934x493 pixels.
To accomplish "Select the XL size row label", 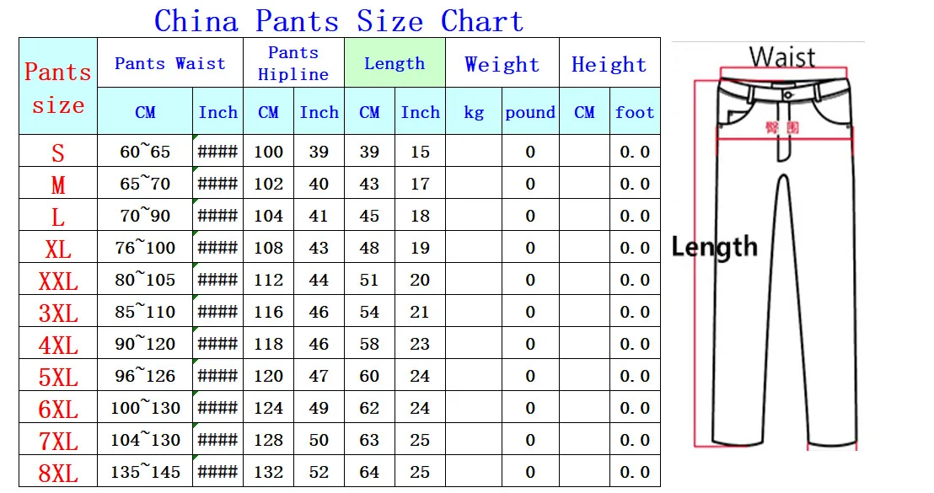I will pyautogui.click(x=58, y=249).
